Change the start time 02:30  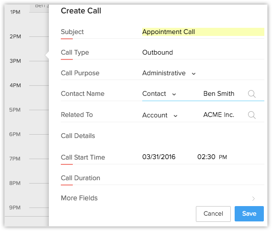[x=206, y=157]
